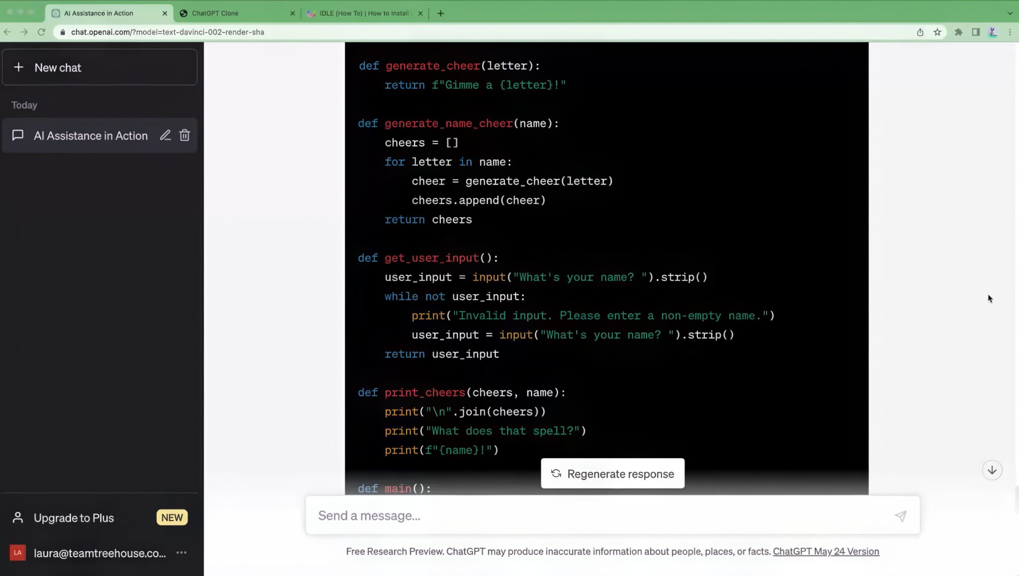Image resolution: width=1019 pixels, height=576 pixels.
Task: Open a new tab with the plus button
Action: (440, 13)
